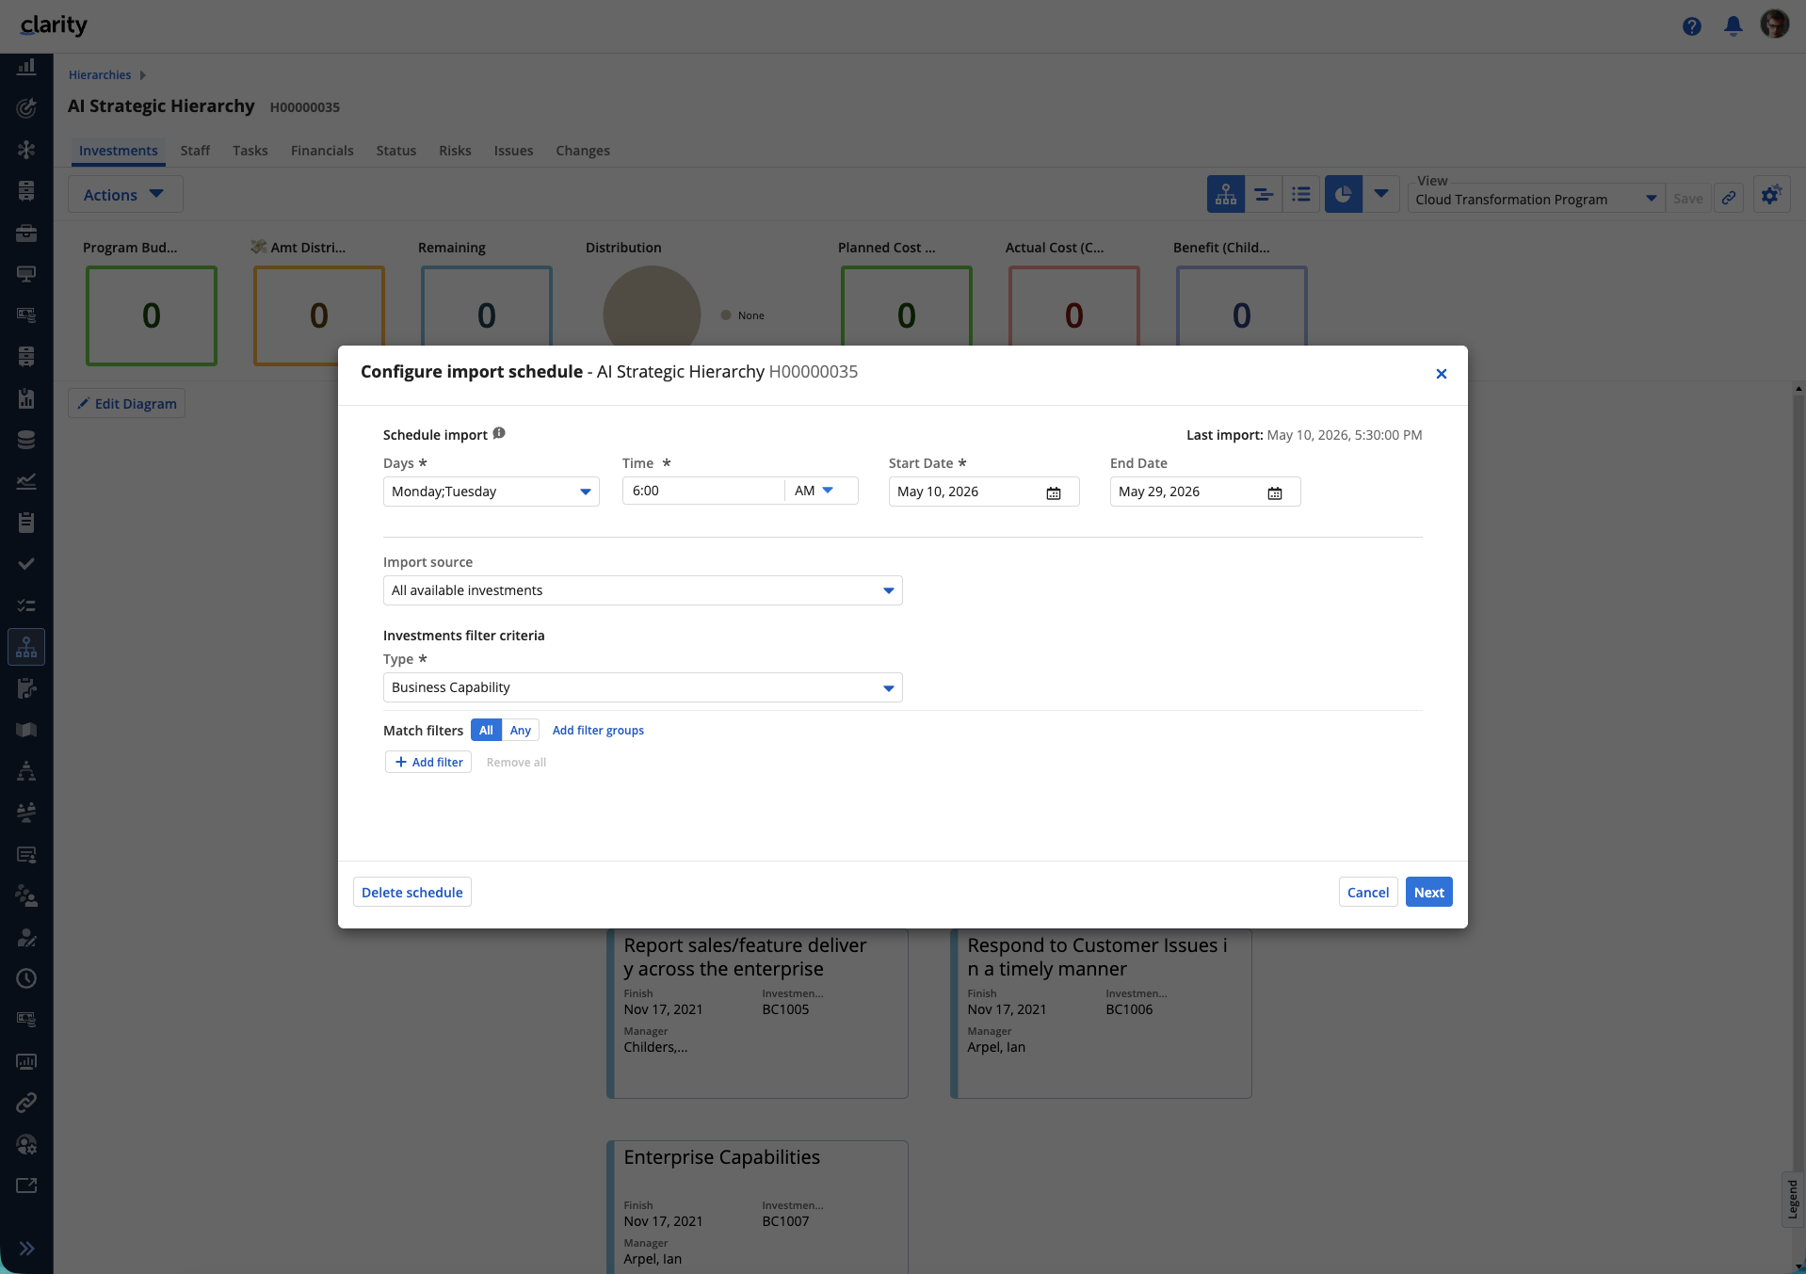Open asterisk hub icon in sidebar
Image resolution: width=1806 pixels, height=1274 pixels.
point(26,150)
